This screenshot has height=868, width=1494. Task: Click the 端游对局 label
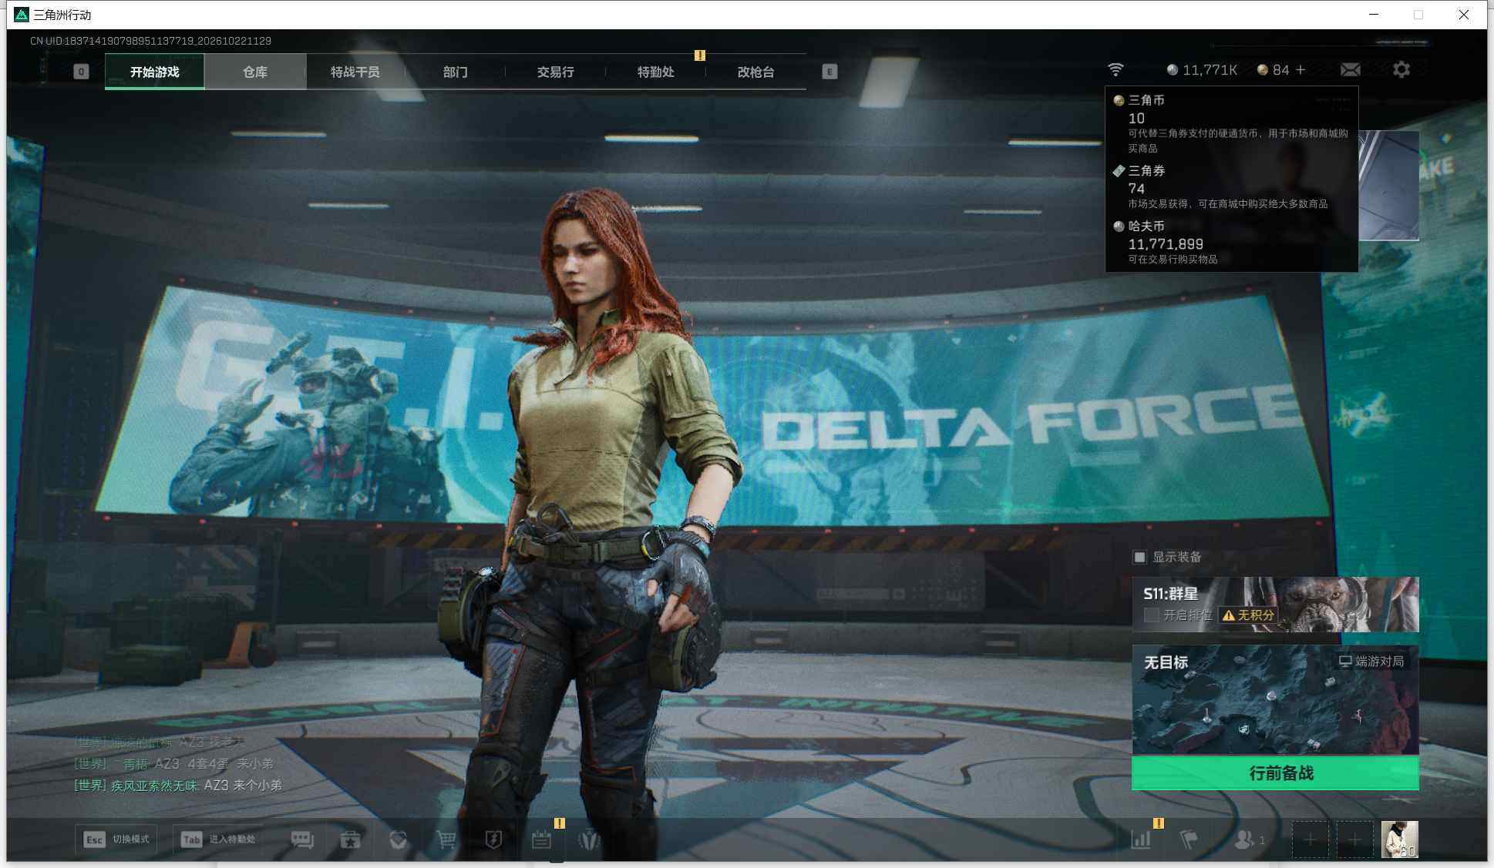tap(1371, 661)
